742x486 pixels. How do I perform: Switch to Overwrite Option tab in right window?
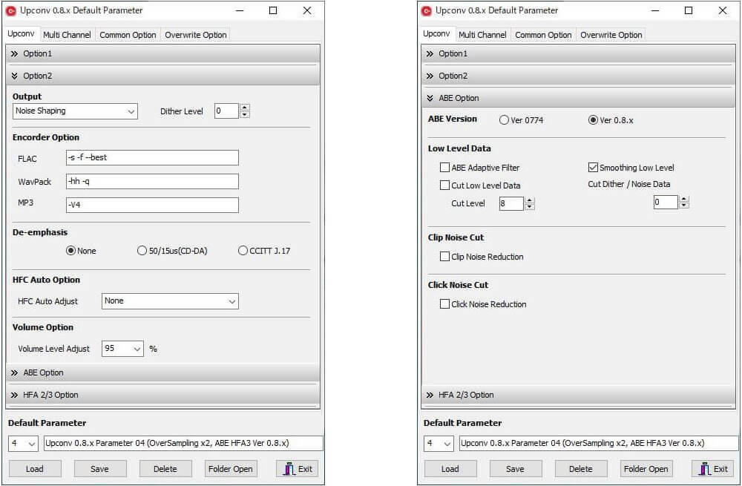click(x=611, y=35)
